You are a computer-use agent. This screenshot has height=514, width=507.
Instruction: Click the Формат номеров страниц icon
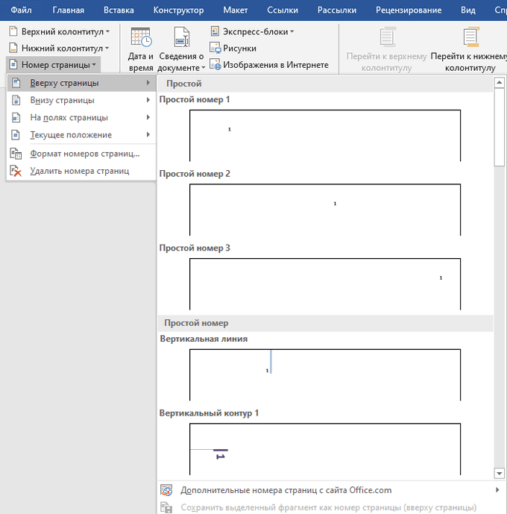click(x=16, y=154)
